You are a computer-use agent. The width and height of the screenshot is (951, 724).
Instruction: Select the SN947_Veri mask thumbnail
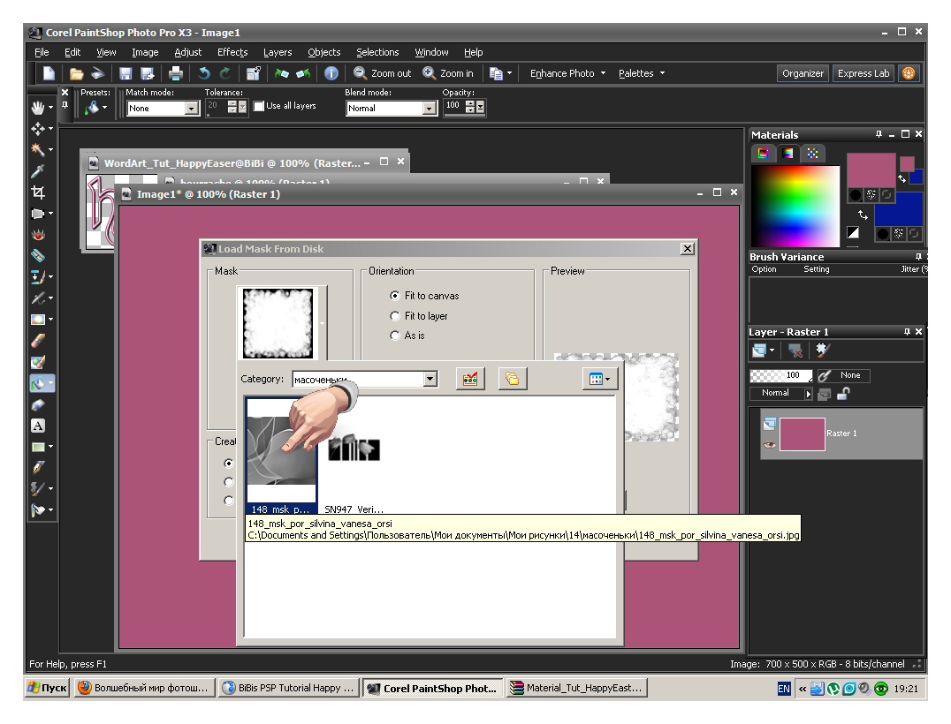[x=354, y=456]
